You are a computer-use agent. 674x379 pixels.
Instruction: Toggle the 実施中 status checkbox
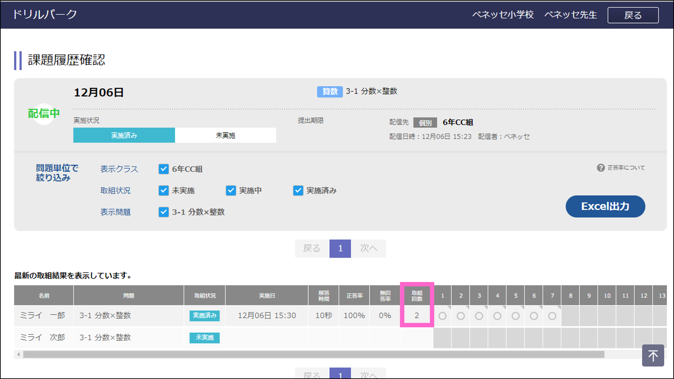[231, 191]
